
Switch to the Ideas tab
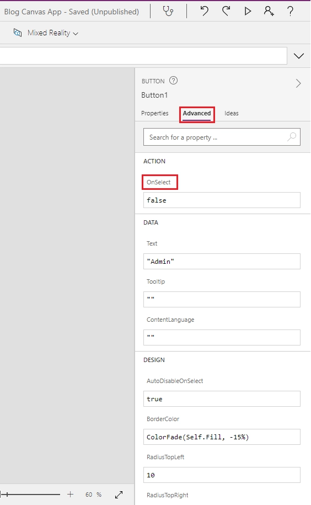231,113
